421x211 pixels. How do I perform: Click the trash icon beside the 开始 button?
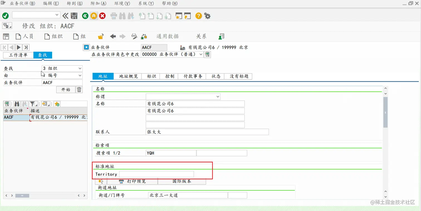coord(79,89)
